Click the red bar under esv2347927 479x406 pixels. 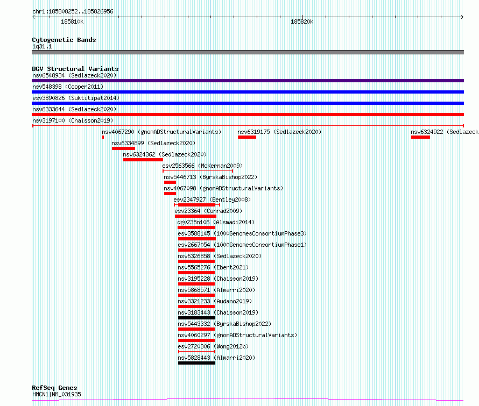[x=197, y=205]
